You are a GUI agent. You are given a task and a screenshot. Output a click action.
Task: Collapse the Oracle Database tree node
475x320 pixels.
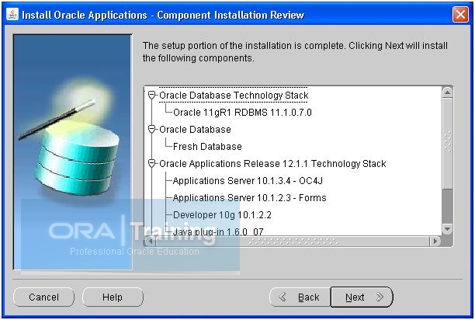click(x=152, y=130)
